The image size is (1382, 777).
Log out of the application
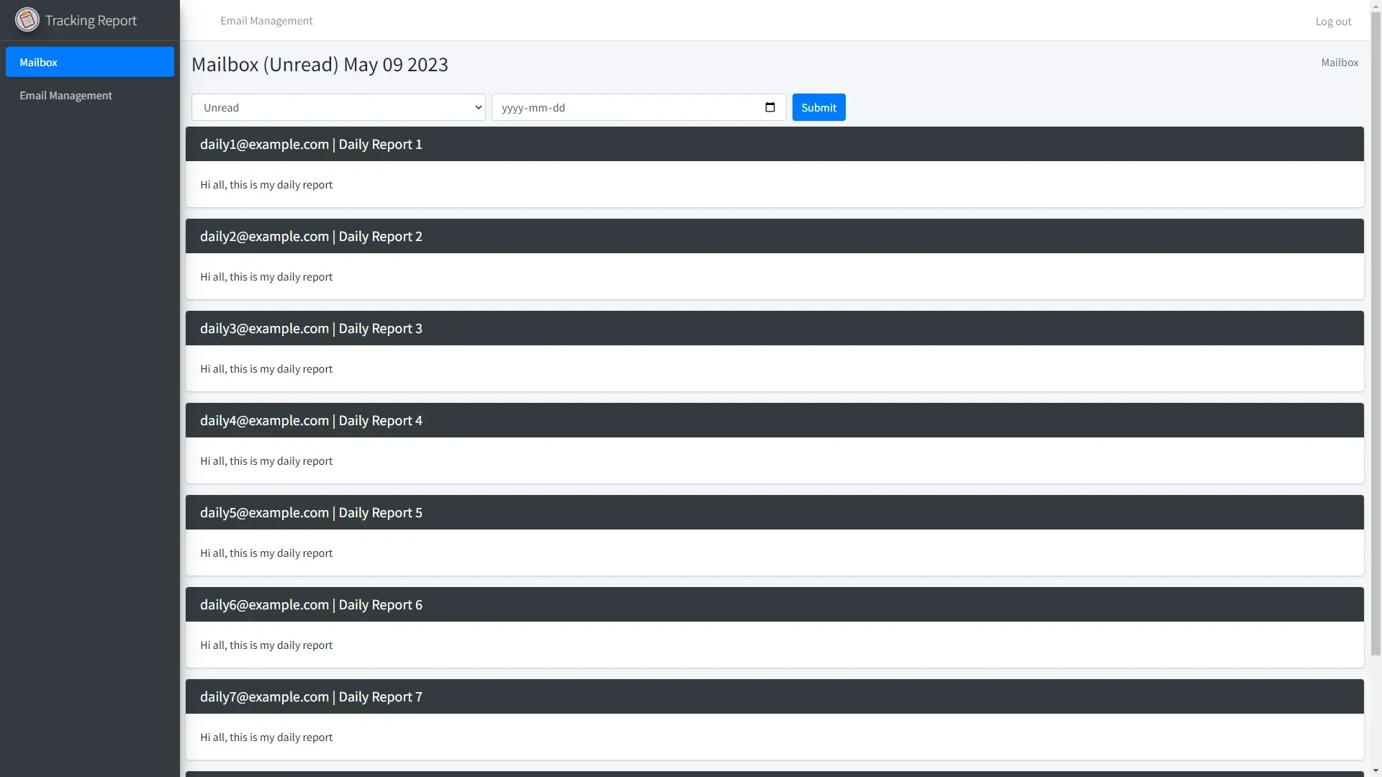[x=1333, y=22]
